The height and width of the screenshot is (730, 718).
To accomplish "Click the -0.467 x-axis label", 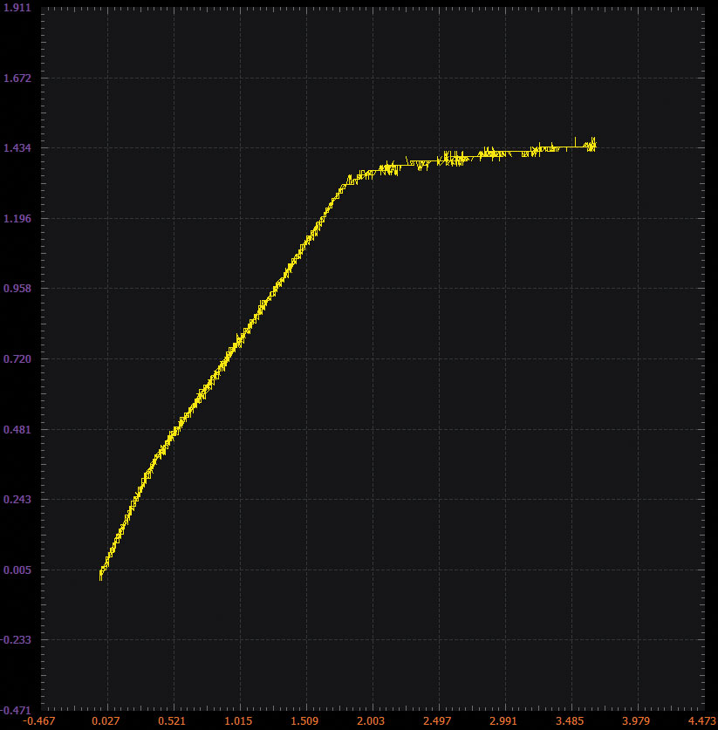I will pyautogui.click(x=40, y=721).
